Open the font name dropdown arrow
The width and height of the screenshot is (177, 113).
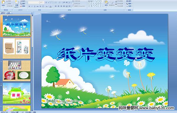[x=39, y=2]
